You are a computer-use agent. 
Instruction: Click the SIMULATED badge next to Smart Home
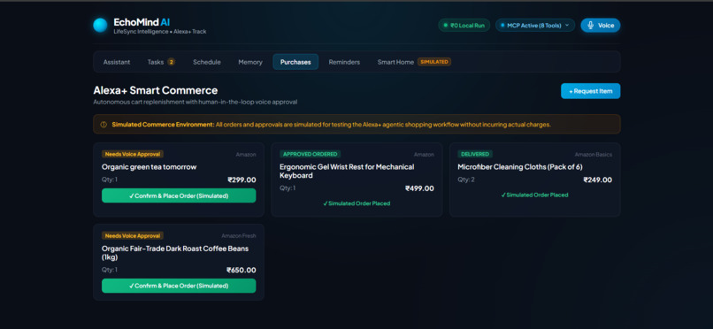point(434,62)
